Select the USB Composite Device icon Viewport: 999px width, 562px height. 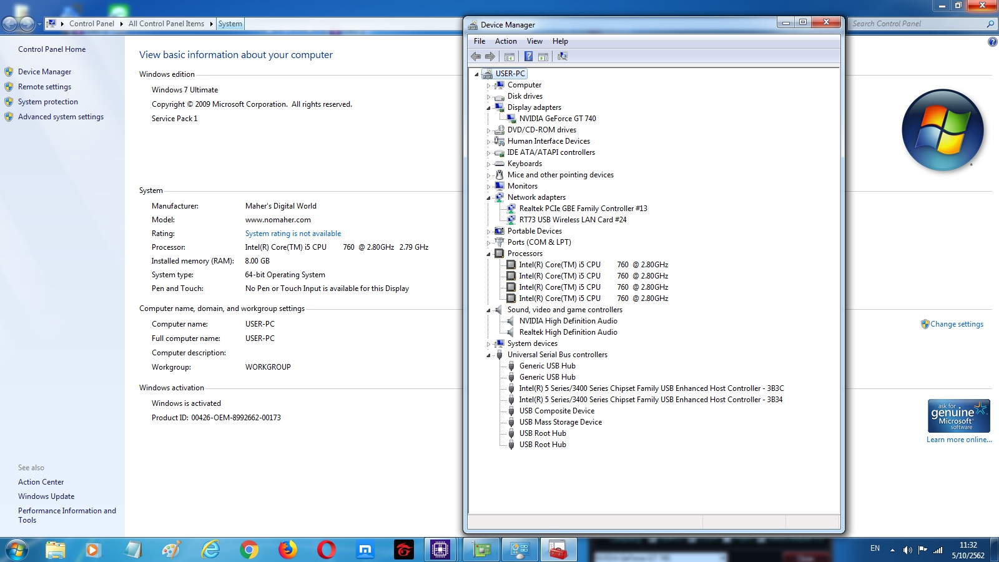coord(511,411)
